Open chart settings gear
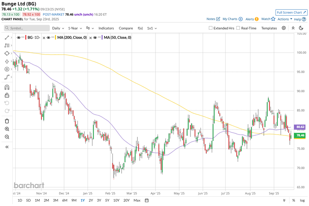Screen dimensions: 309x206 coord(284,28)
